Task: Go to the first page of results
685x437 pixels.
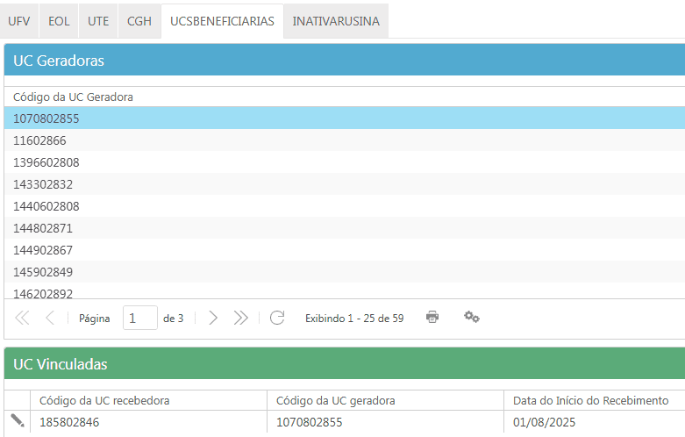Action: [22, 318]
